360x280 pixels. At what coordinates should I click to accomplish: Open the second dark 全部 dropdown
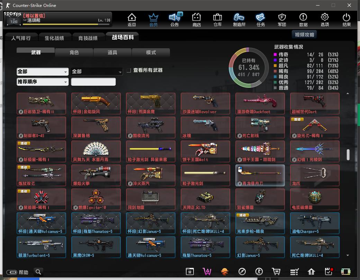(97, 71)
